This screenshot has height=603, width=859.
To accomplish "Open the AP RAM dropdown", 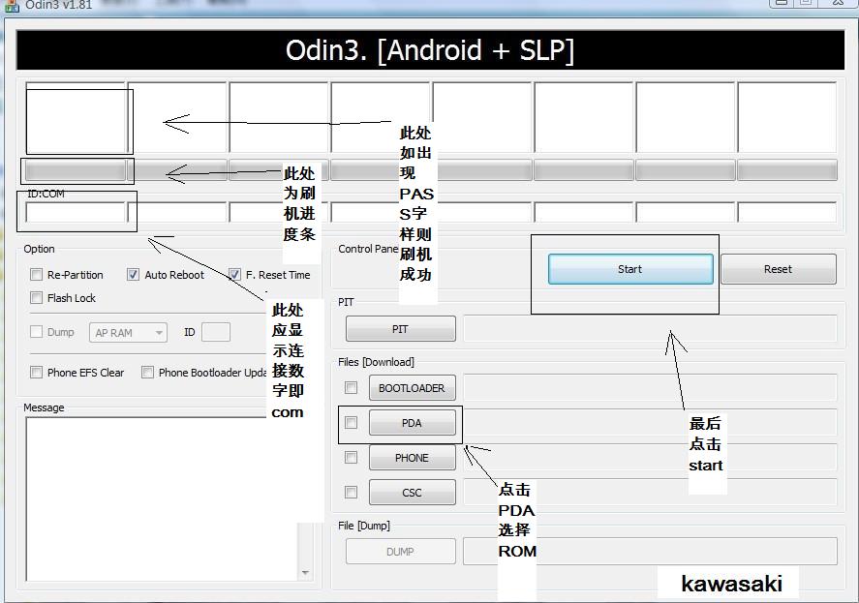I will (x=128, y=332).
